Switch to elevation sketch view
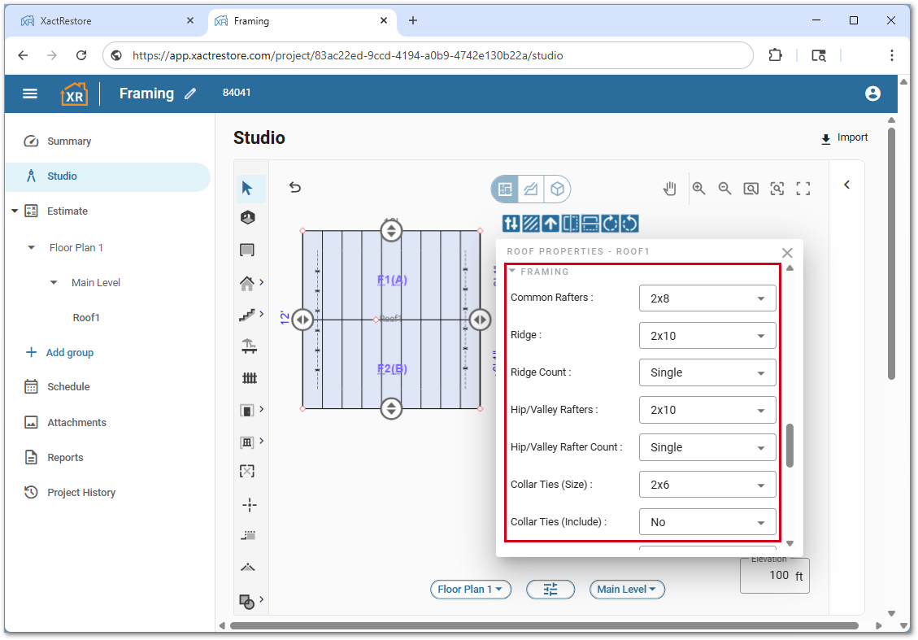The height and width of the screenshot is (640, 918). point(531,189)
